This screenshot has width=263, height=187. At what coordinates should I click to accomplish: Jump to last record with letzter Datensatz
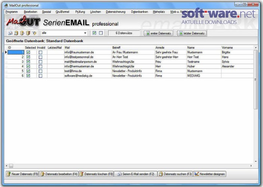click(x=192, y=33)
